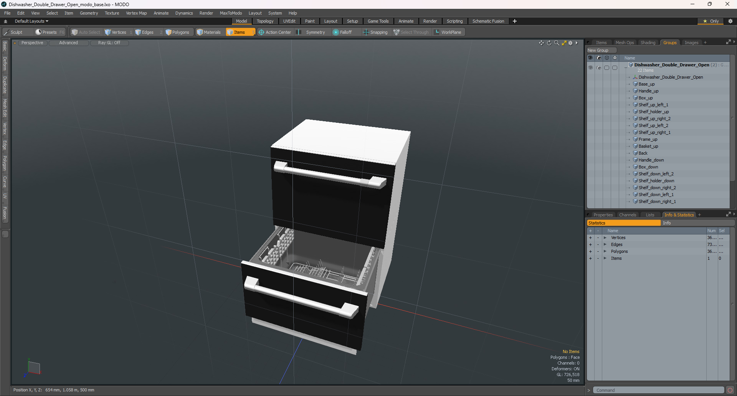Select the Handle_down tree item
Image resolution: width=737 pixels, height=396 pixels.
(x=651, y=160)
